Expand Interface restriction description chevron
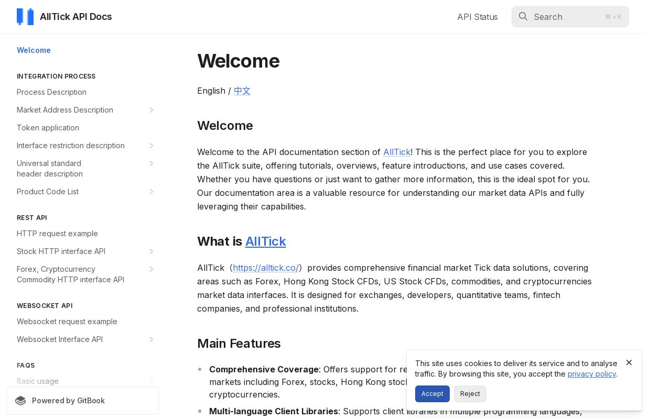Screen dimensions: 650x419 (151, 146)
